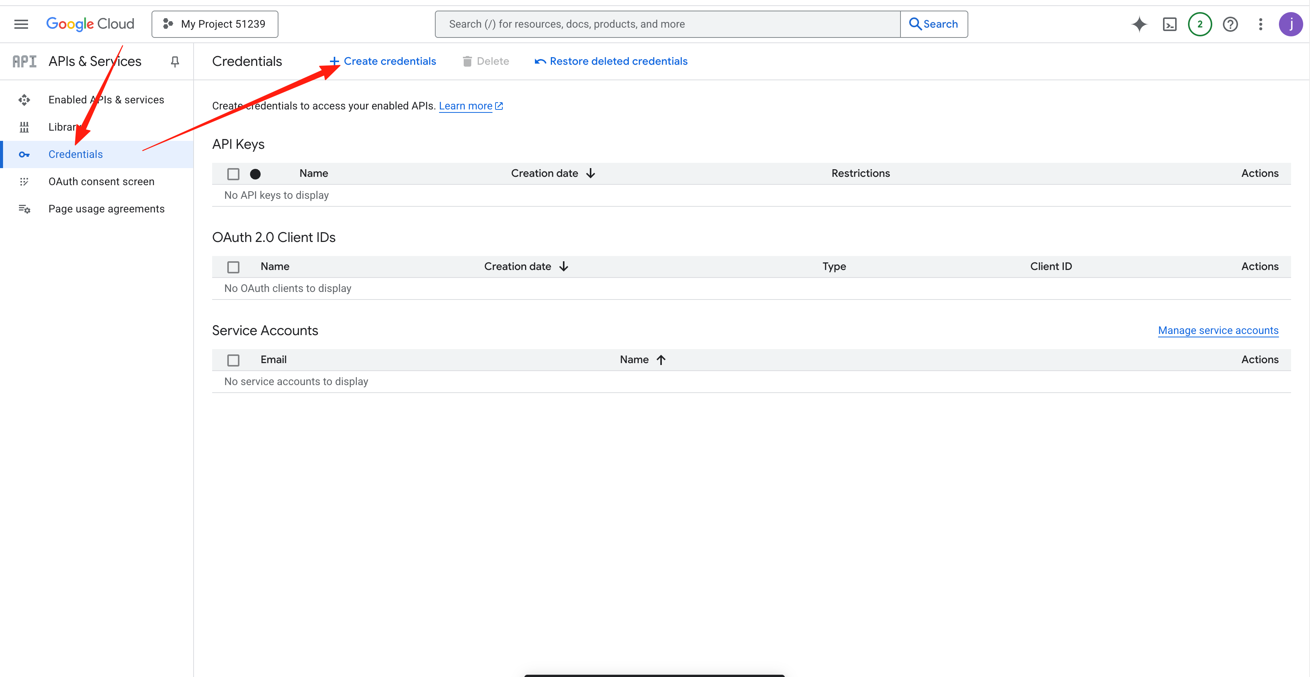Click No OAuth clients to display text
The image size is (1310, 677).
[288, 288]
